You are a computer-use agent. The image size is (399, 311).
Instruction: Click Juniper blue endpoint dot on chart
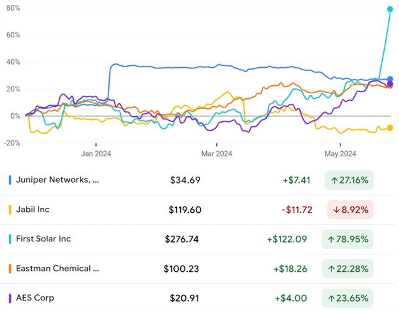[390, 78]
